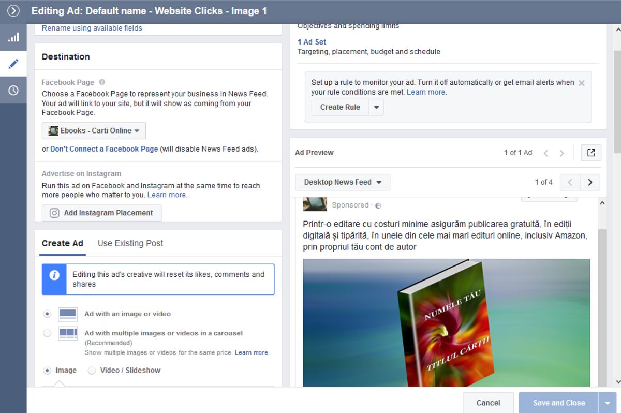Click next placement arrow beside 1 of 4
Image resolution: width=621 pixels, height=413 pixels.
click(x=590, y=182)
